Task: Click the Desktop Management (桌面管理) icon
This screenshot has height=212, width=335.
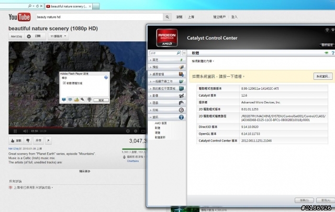Action: [x=181, y=74]
